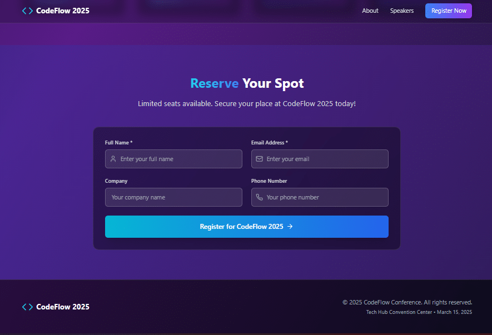The image size is (492, 335).
Task: Click the copyright notice in footer
Action: (407, 302)
